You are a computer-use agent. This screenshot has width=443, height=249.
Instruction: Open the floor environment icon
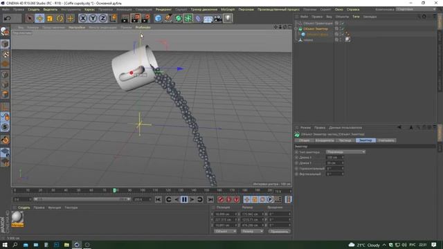(x=208, y=19)
